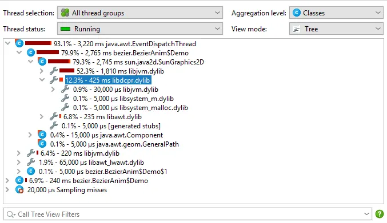Select the 220 ms libjvm.dylib row
This screenshot has height=223, width=387.
pos(79,153)
